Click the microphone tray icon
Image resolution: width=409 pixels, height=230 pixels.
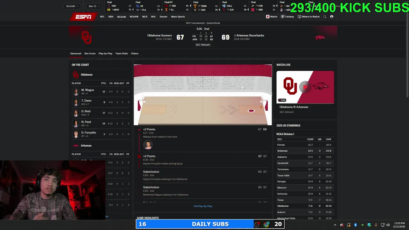click(x=376, y=225)
